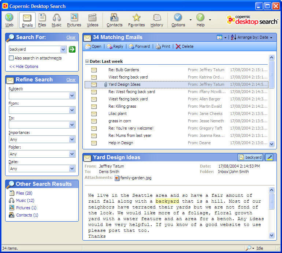Open the Subject dropdown

click(x=72, y=96)
